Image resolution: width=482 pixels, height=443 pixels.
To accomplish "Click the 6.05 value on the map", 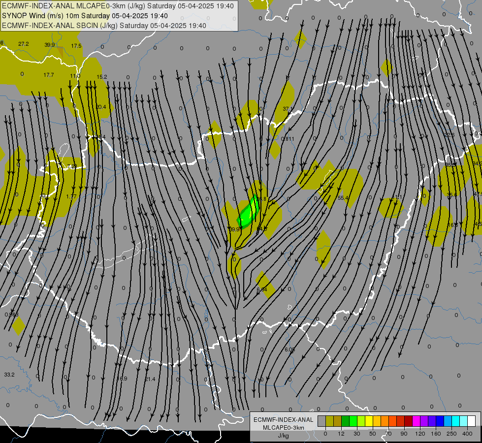I will point(289,349).
